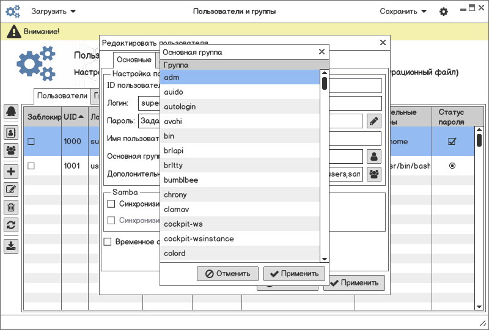Image resolution: width=489 pixels, height=330 pixels.
Task: Sort the table by UID column header
Action: [70, 117]
